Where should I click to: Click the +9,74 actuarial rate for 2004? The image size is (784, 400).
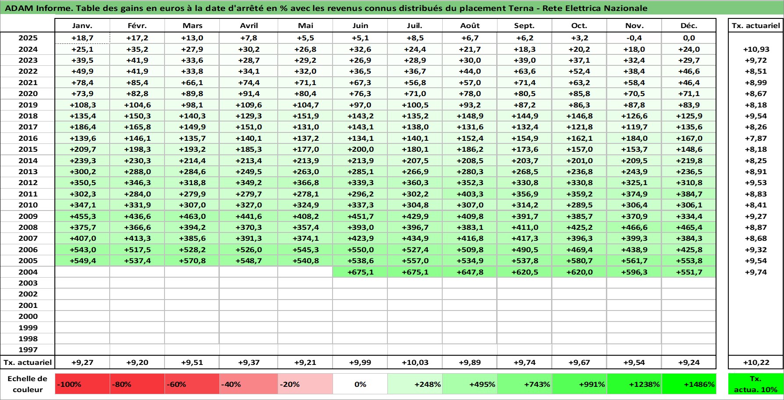click(755, 272)
